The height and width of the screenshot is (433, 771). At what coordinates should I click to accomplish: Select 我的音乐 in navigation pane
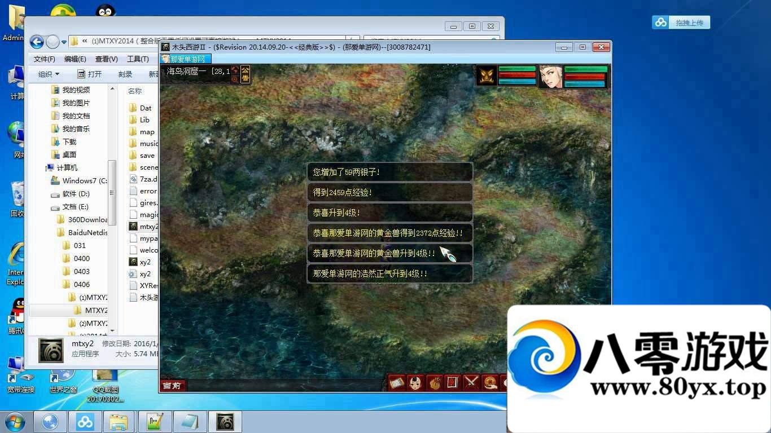coord(71,129)
